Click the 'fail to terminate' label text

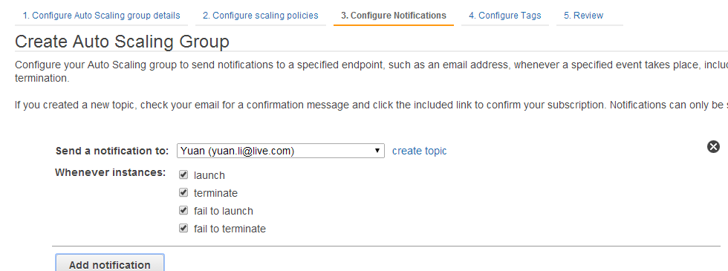click(x=230, y=229)
